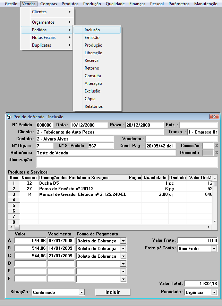Expand the Duplicatas submenu
This screenshot has height=306, width=222.
46,45
